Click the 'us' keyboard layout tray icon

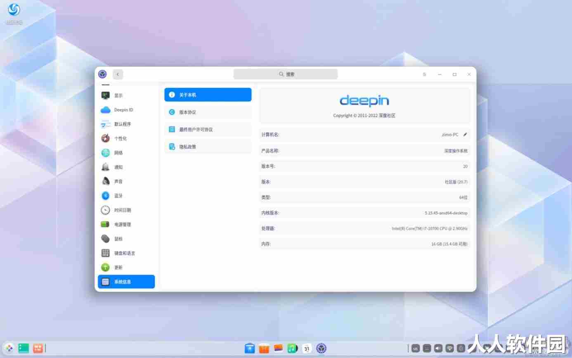coord(416,349)
